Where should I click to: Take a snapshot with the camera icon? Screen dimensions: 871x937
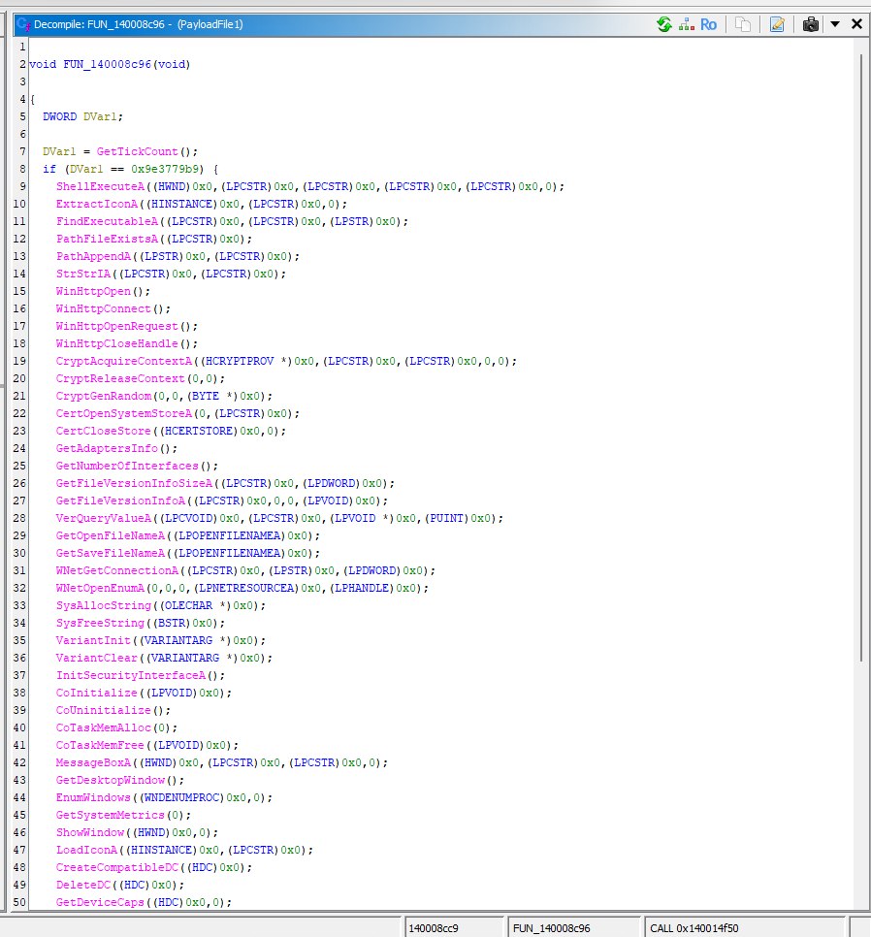810,24
